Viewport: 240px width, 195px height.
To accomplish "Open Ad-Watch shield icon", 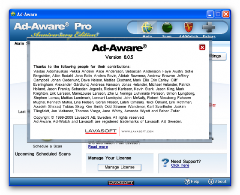I will point(189,27).
